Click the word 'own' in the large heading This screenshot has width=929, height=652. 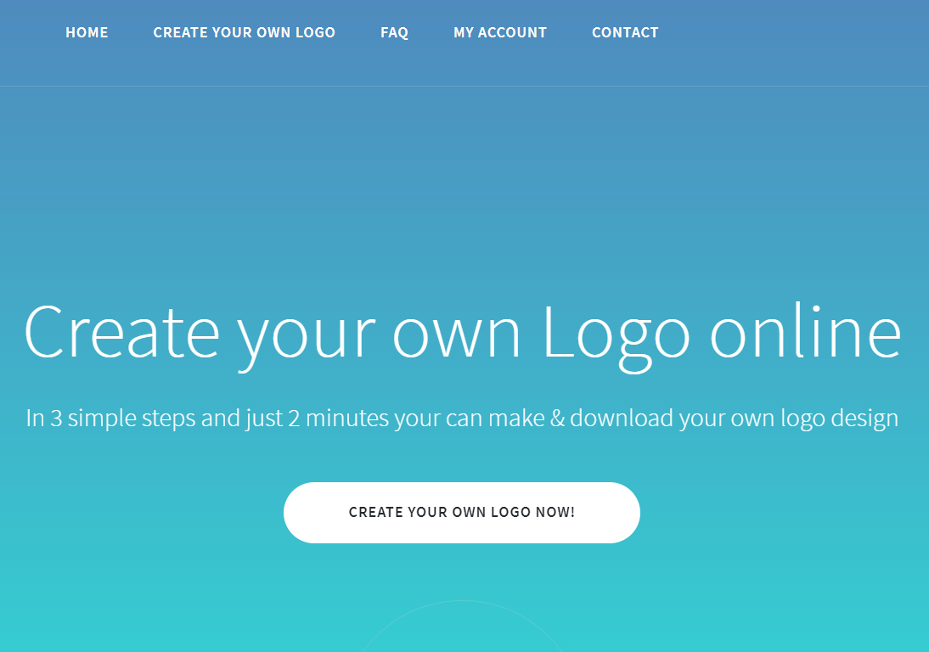coord(456,338)
